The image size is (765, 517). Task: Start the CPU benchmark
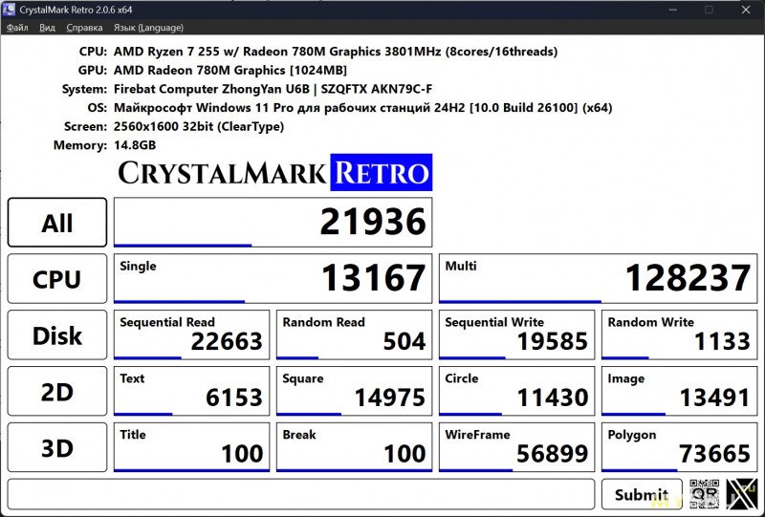click(x=57, y=279)
